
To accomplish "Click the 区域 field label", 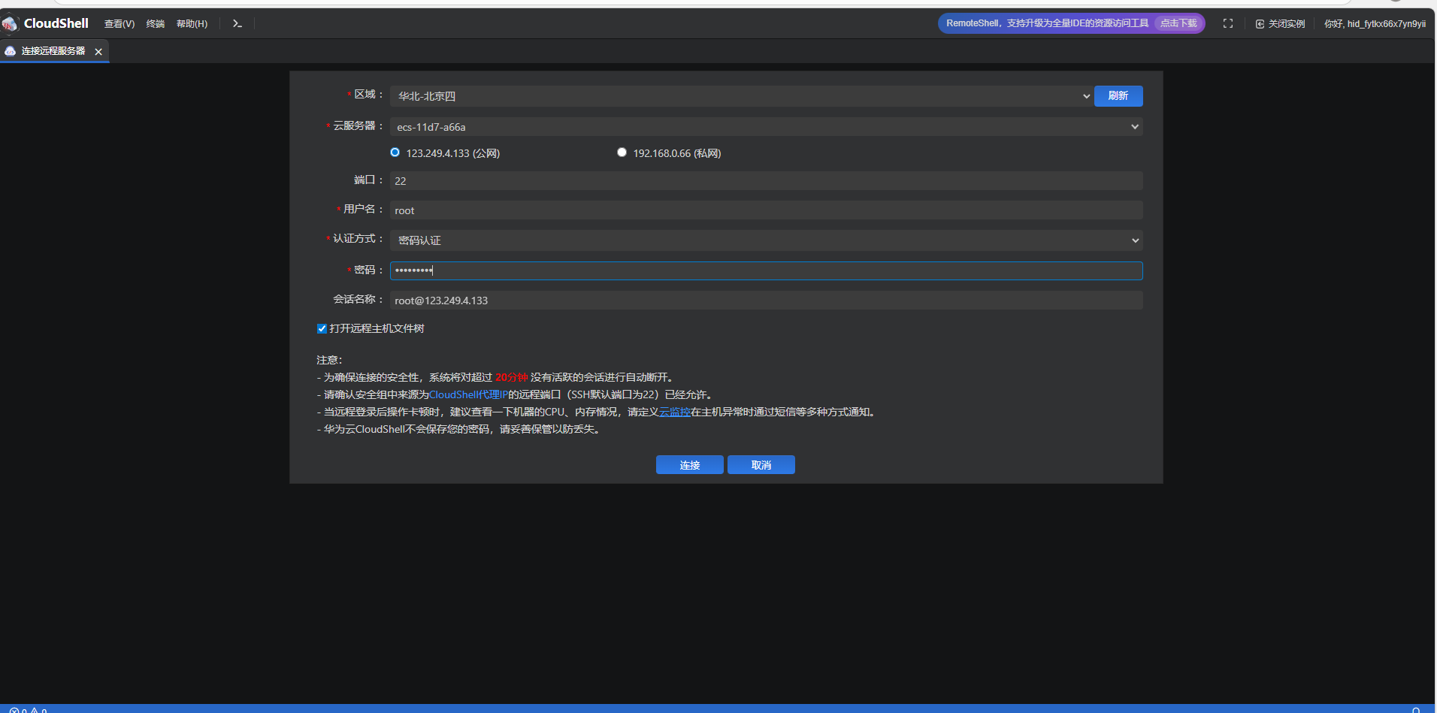I will (369, 94).
